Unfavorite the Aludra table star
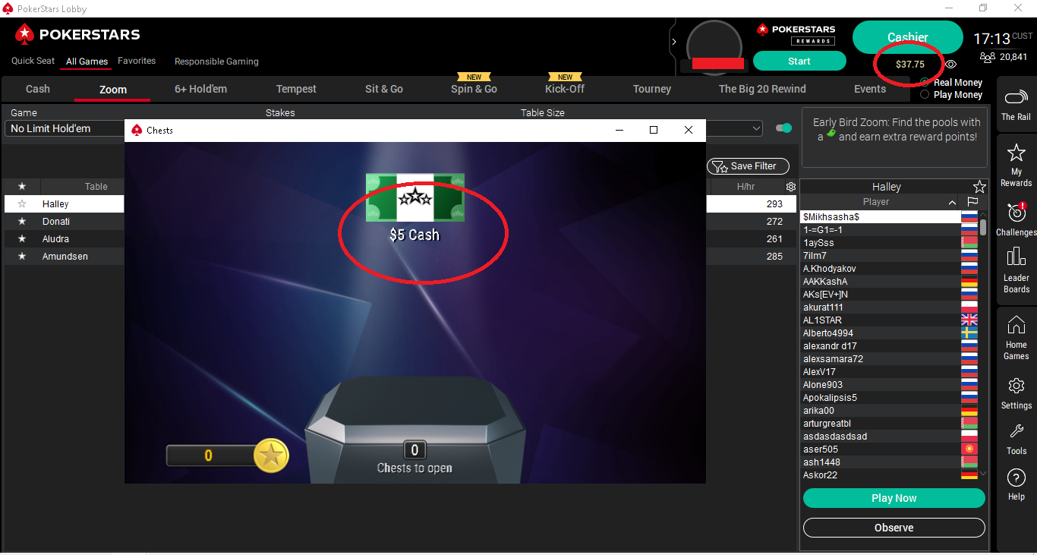1037x555 pixels. pyautogui.click(x=22, y=239)
